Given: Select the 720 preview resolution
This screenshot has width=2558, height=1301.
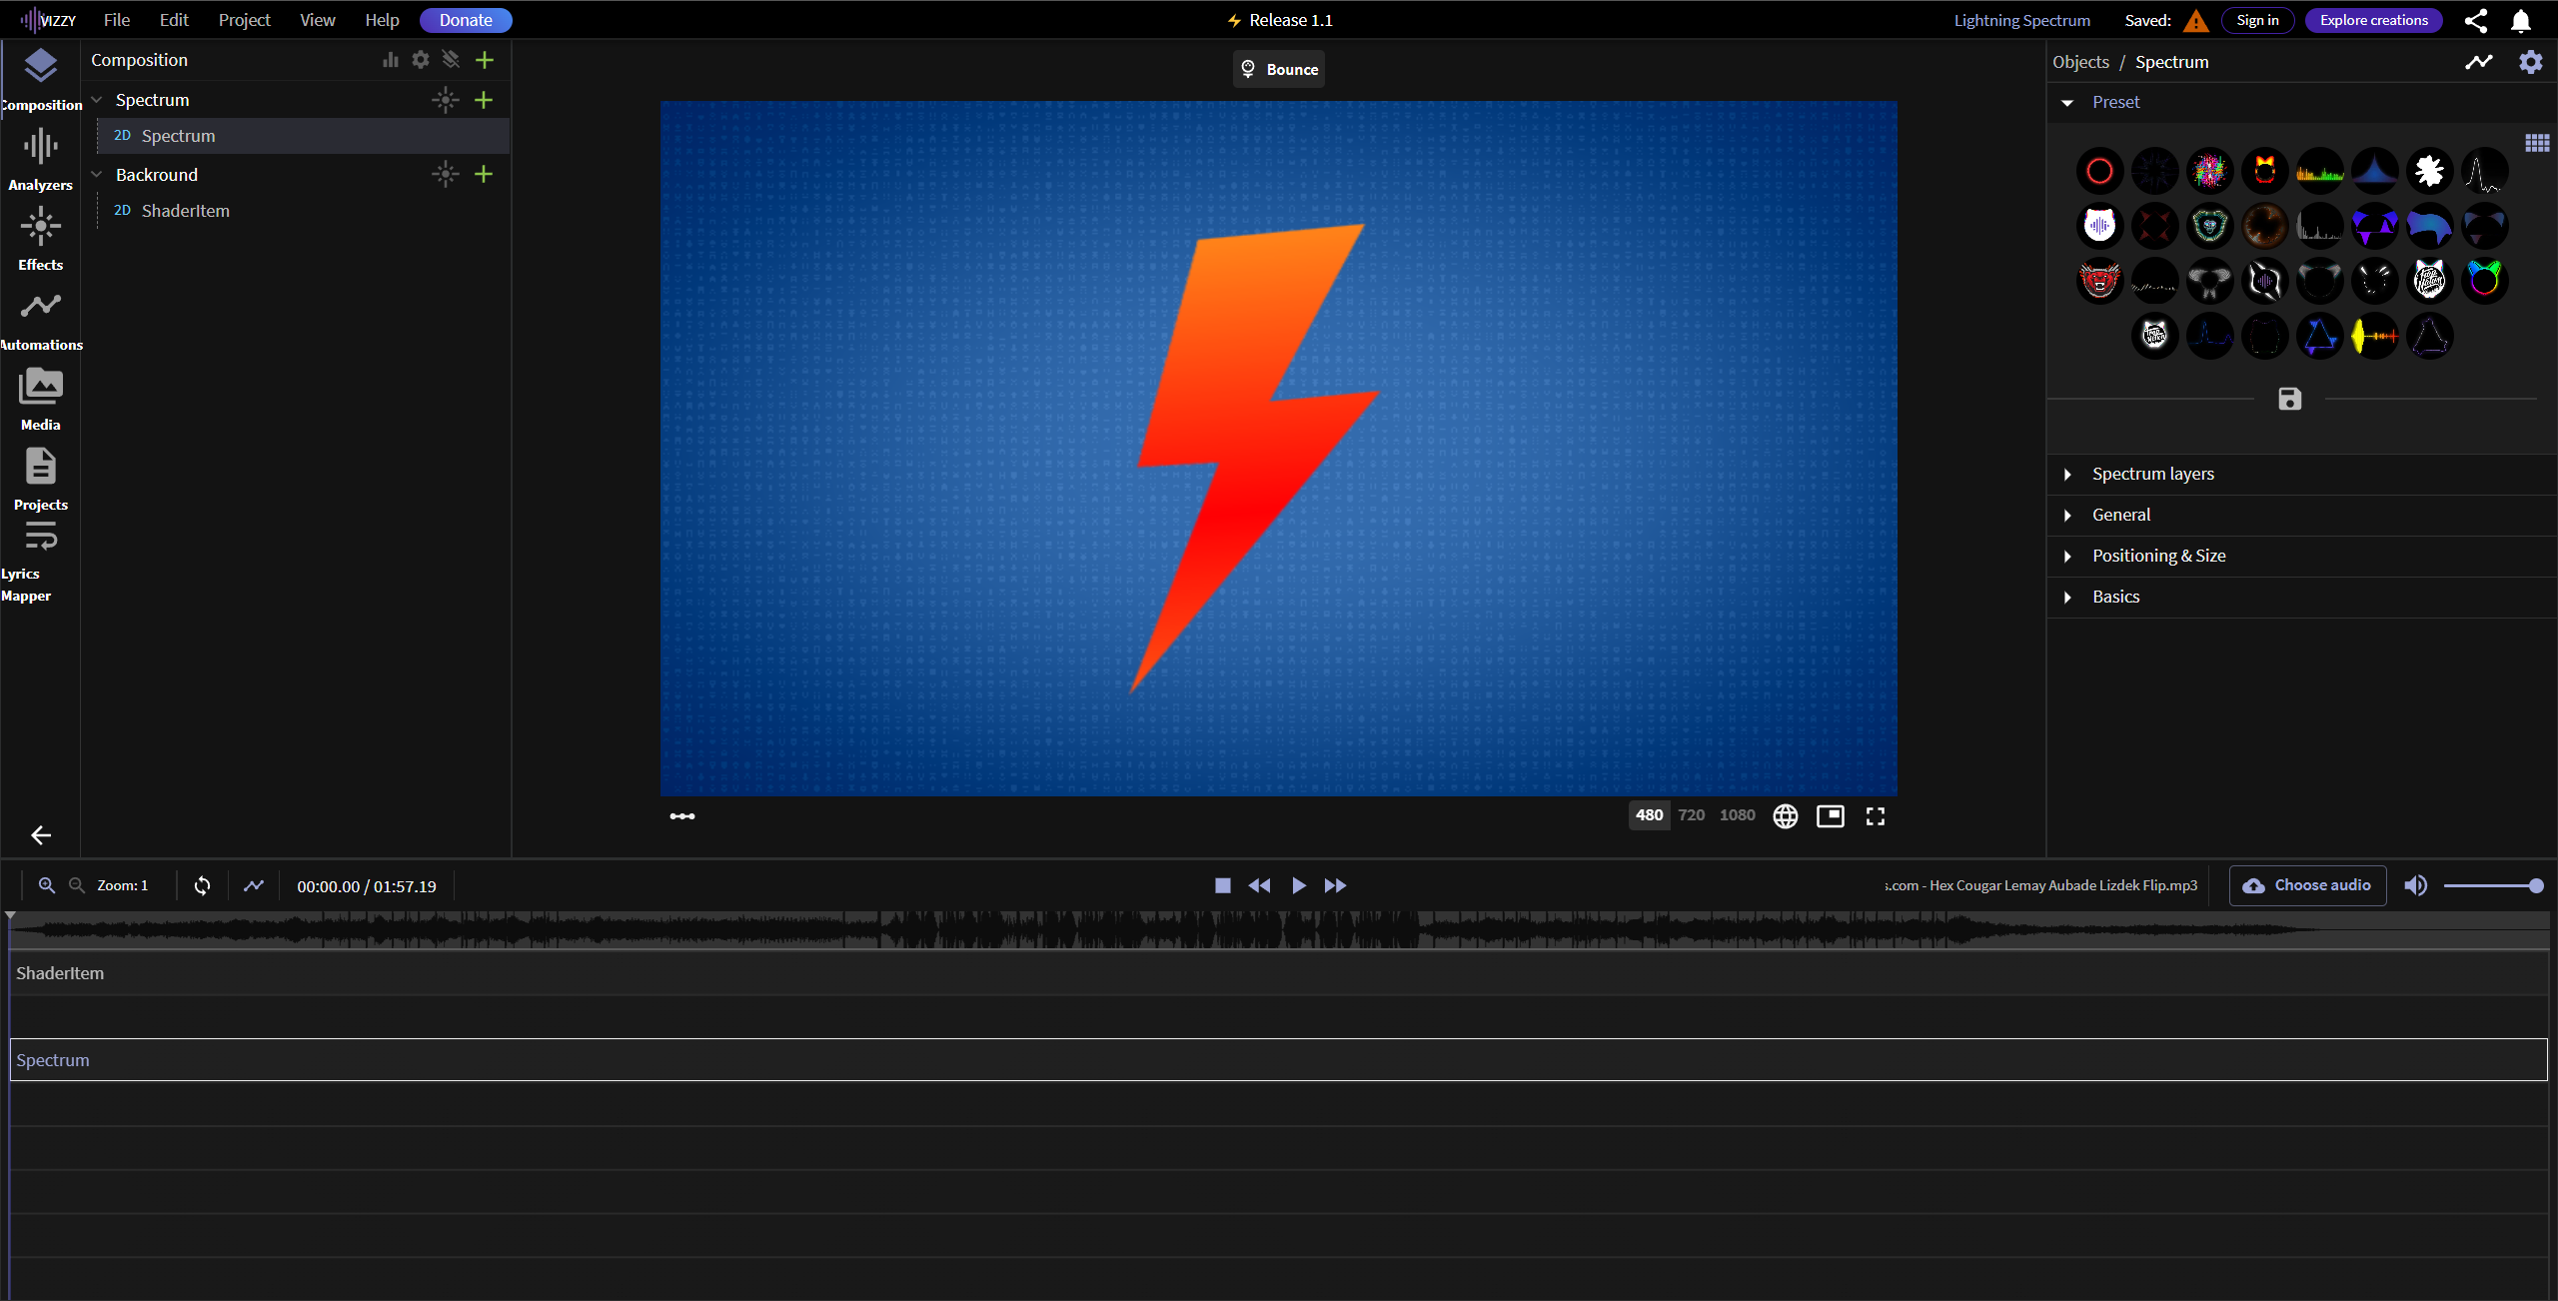Looking at the screenshot, I should point(1691,815).
